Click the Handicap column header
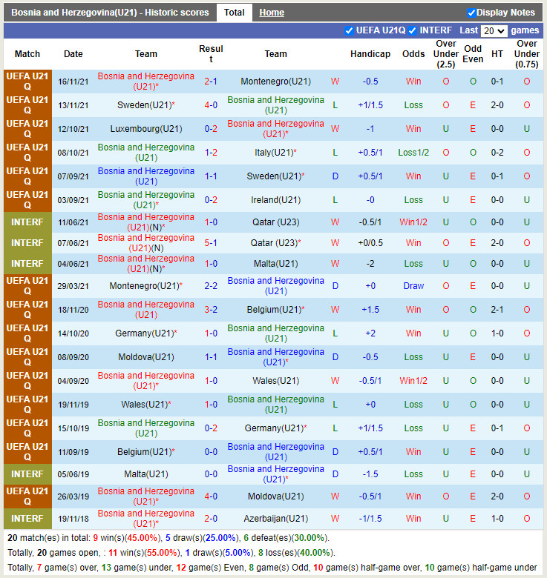The height and width of the screenshot is (578, 547). click(370, 54)
